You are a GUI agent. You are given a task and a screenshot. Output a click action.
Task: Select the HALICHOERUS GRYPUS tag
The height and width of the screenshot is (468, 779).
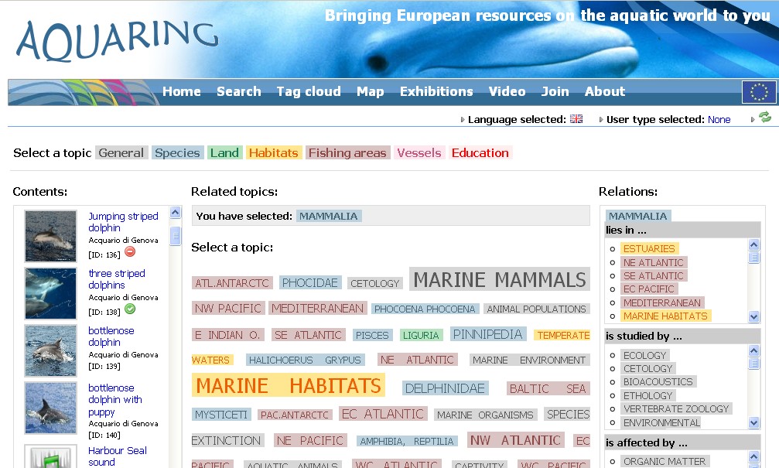pyautogui.click(x=305, y=360)
